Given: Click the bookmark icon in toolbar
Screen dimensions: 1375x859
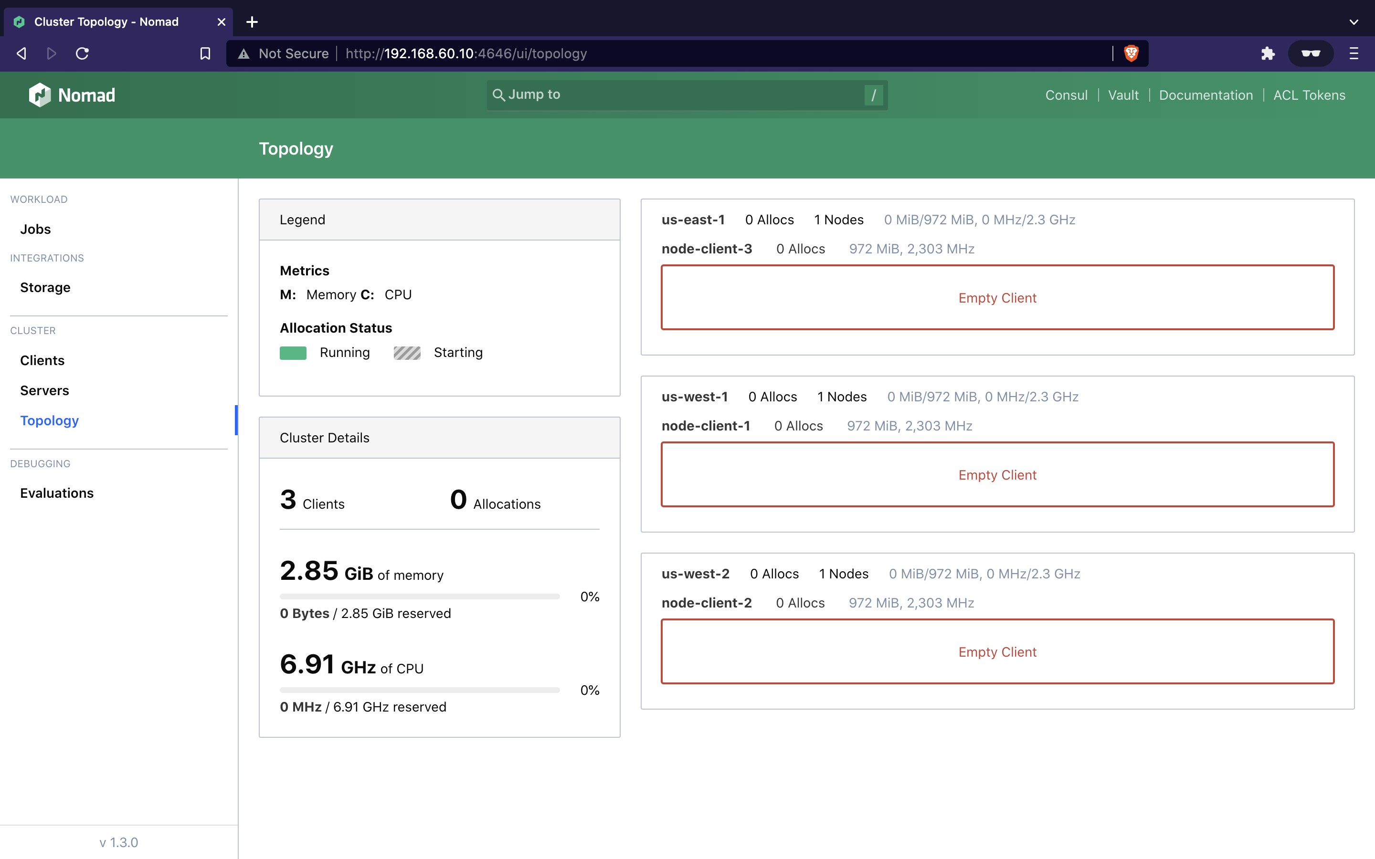Looking at the screenshot, I should click(x=205, y=53).
